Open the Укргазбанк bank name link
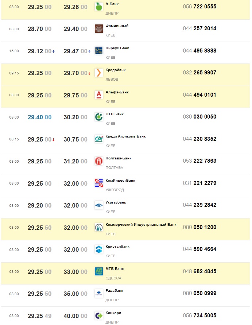 (116, 202)
